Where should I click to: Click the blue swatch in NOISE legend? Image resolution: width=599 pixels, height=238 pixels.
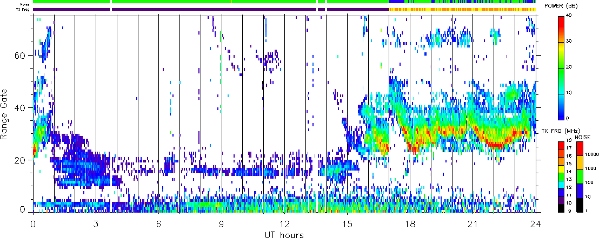580,191
